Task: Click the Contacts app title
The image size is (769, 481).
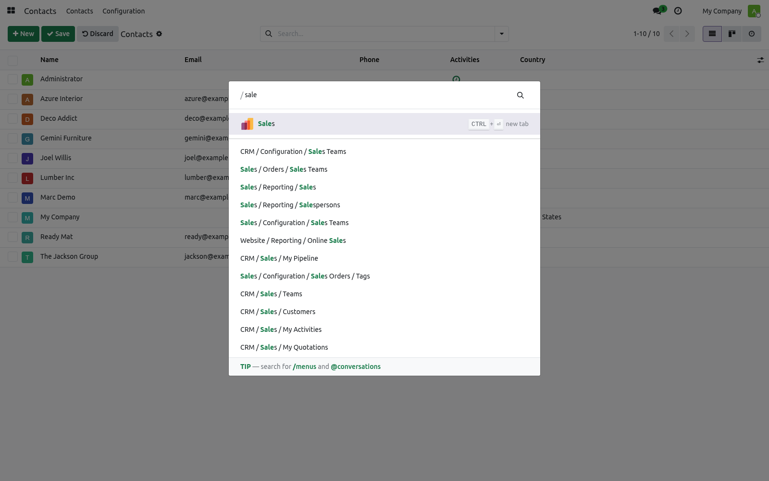Action: pyautogui.click(x=40, y=11)
